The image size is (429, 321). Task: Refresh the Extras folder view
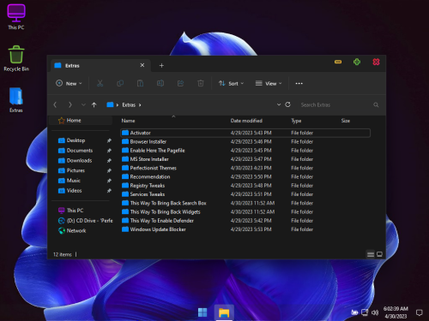click(287, 104)
